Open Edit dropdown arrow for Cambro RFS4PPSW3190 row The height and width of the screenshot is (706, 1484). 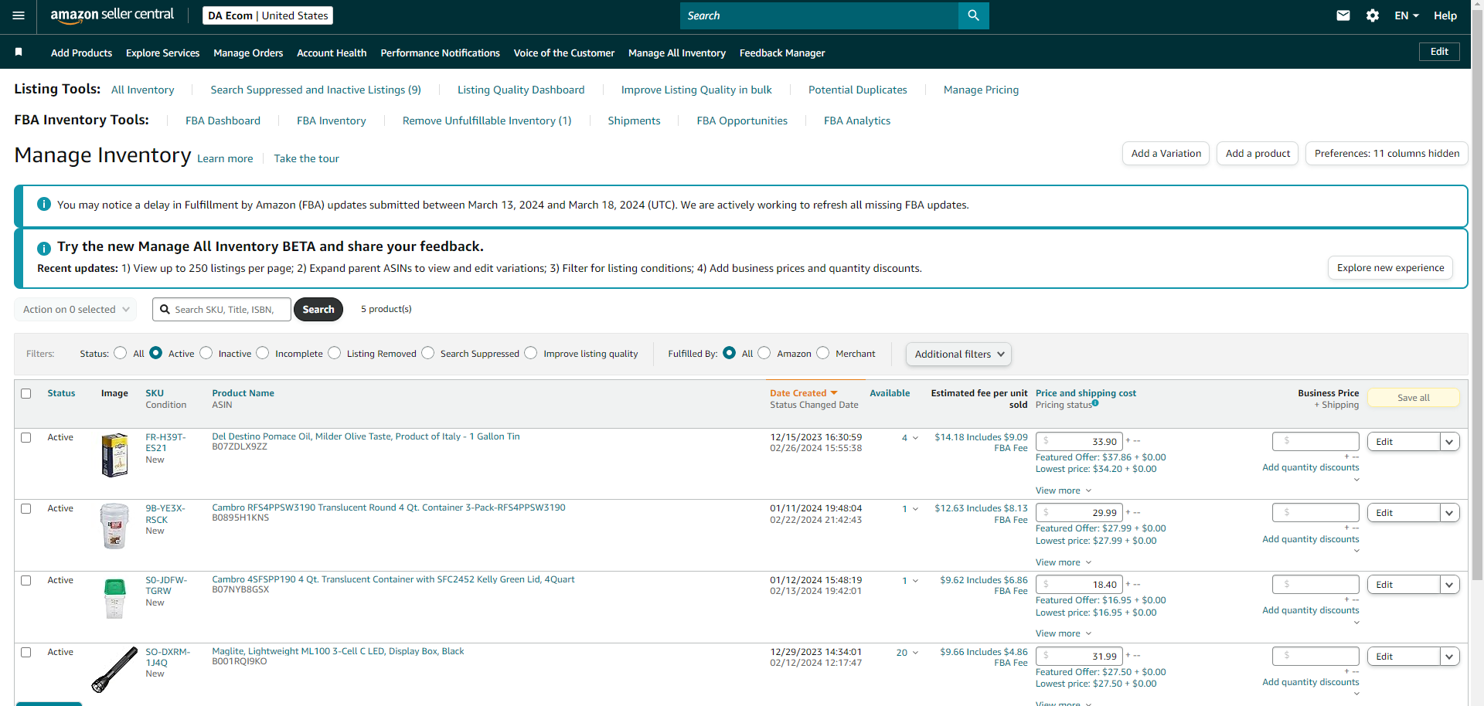click(1449, 513)
